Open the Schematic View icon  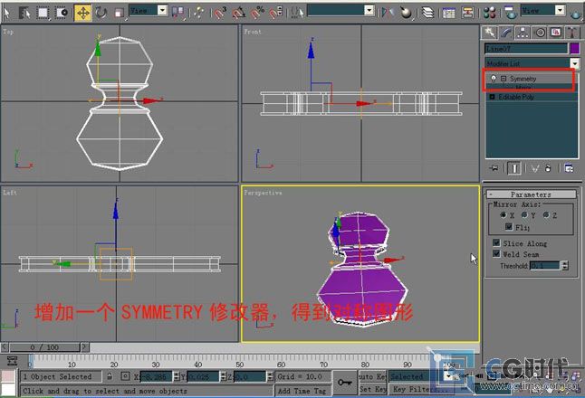pos(467,13)
